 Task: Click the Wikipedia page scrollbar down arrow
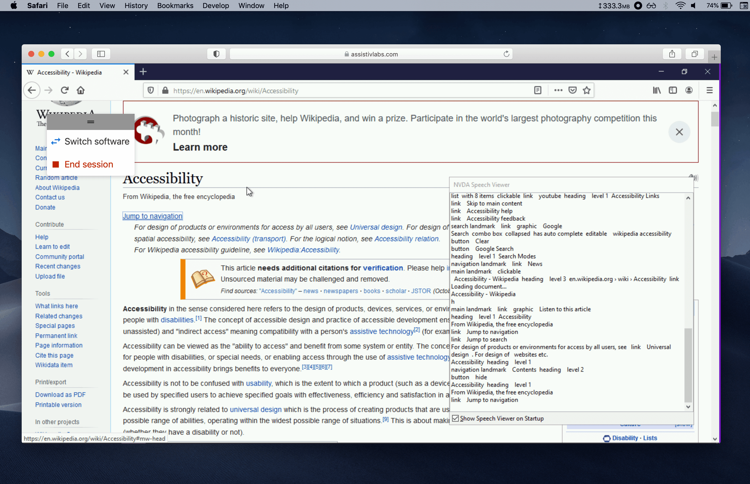coord(715,439)
